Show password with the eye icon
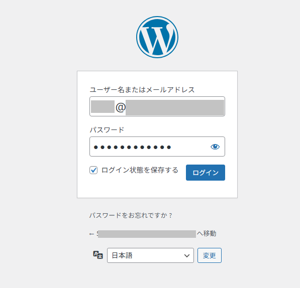The image size is (300, 288). pos(215,147)
